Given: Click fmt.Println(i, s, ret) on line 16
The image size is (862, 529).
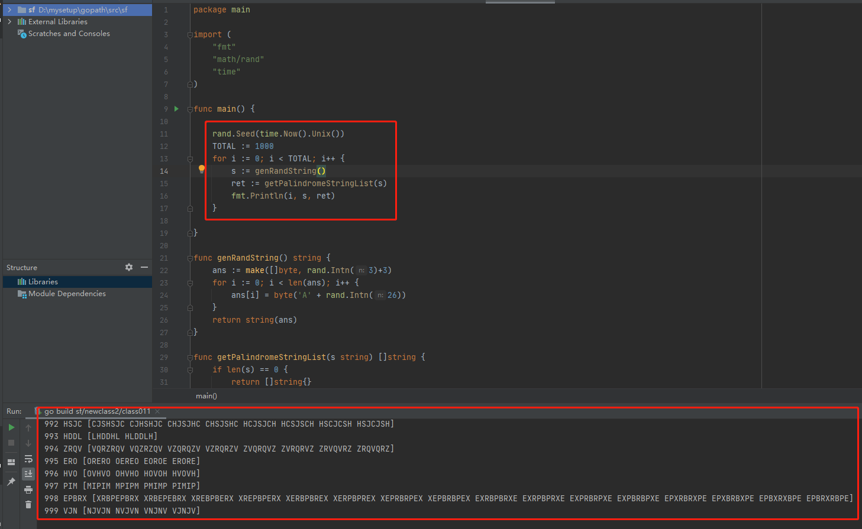Looking at the screenshot, I should pos(283,196).
